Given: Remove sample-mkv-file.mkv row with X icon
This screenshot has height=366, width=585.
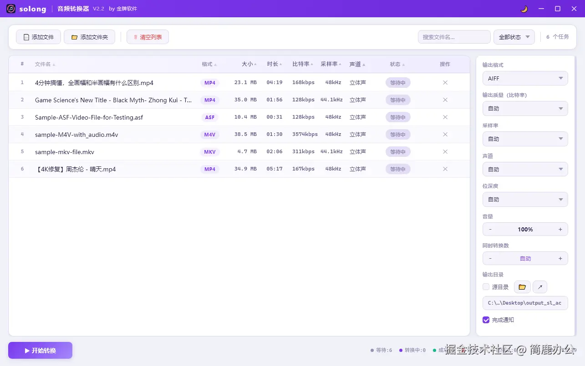Looking at the screenshot, I should pyautogui.click(x=445, y=151).
